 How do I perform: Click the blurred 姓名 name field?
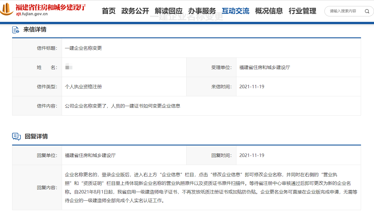[68, 67]
